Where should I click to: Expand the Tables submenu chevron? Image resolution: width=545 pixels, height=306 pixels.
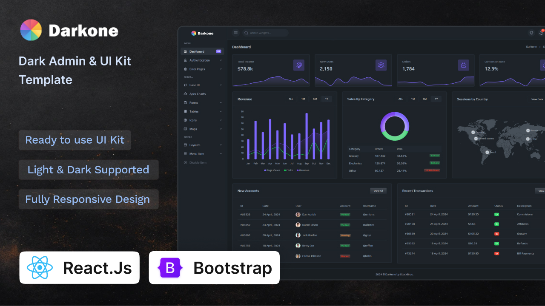point(221,111)
